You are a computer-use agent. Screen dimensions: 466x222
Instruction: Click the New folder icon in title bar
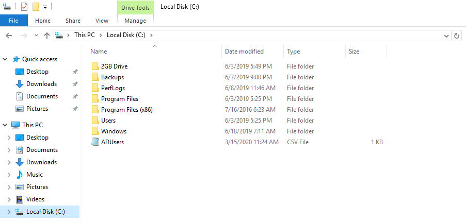[36, 7]
